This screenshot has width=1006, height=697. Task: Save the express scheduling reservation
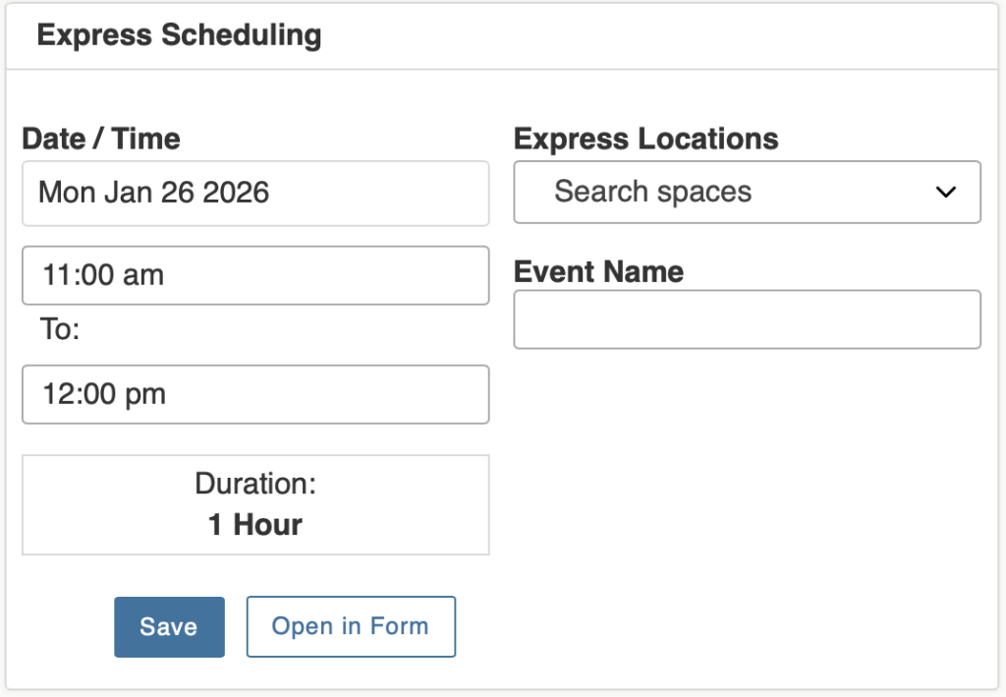pyautogui.click(x=169, y=626)
